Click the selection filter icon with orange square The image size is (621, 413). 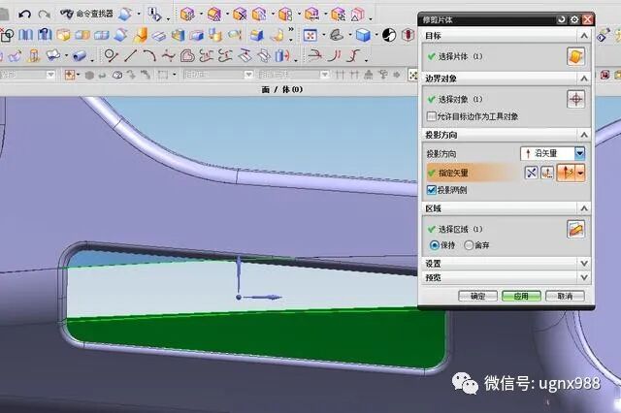(x=70, y=75)
